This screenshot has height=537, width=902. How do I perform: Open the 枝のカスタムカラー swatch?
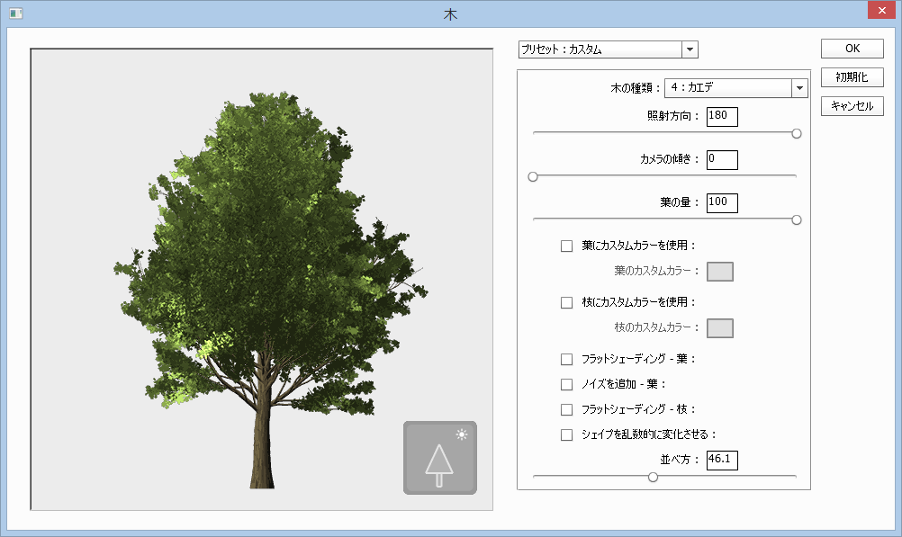click(x=720, y=328)
